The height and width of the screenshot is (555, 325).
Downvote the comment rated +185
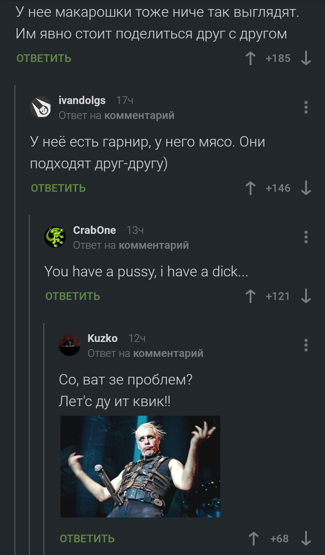click(306, 58)
